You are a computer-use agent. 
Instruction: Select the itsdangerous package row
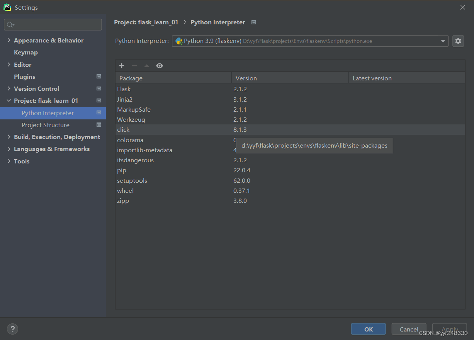point(290,160)
